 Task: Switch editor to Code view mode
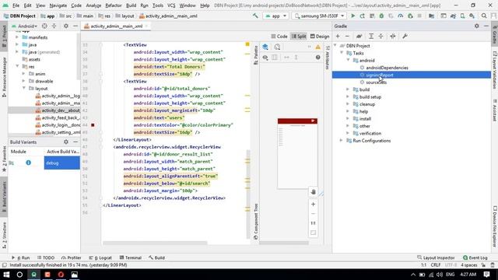pos(279,37)
